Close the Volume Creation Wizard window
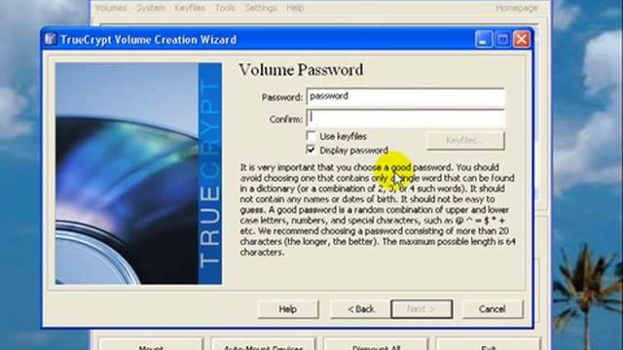Image resolution: width=623 pixels, height=350 pixels. [x=522, y=40]
